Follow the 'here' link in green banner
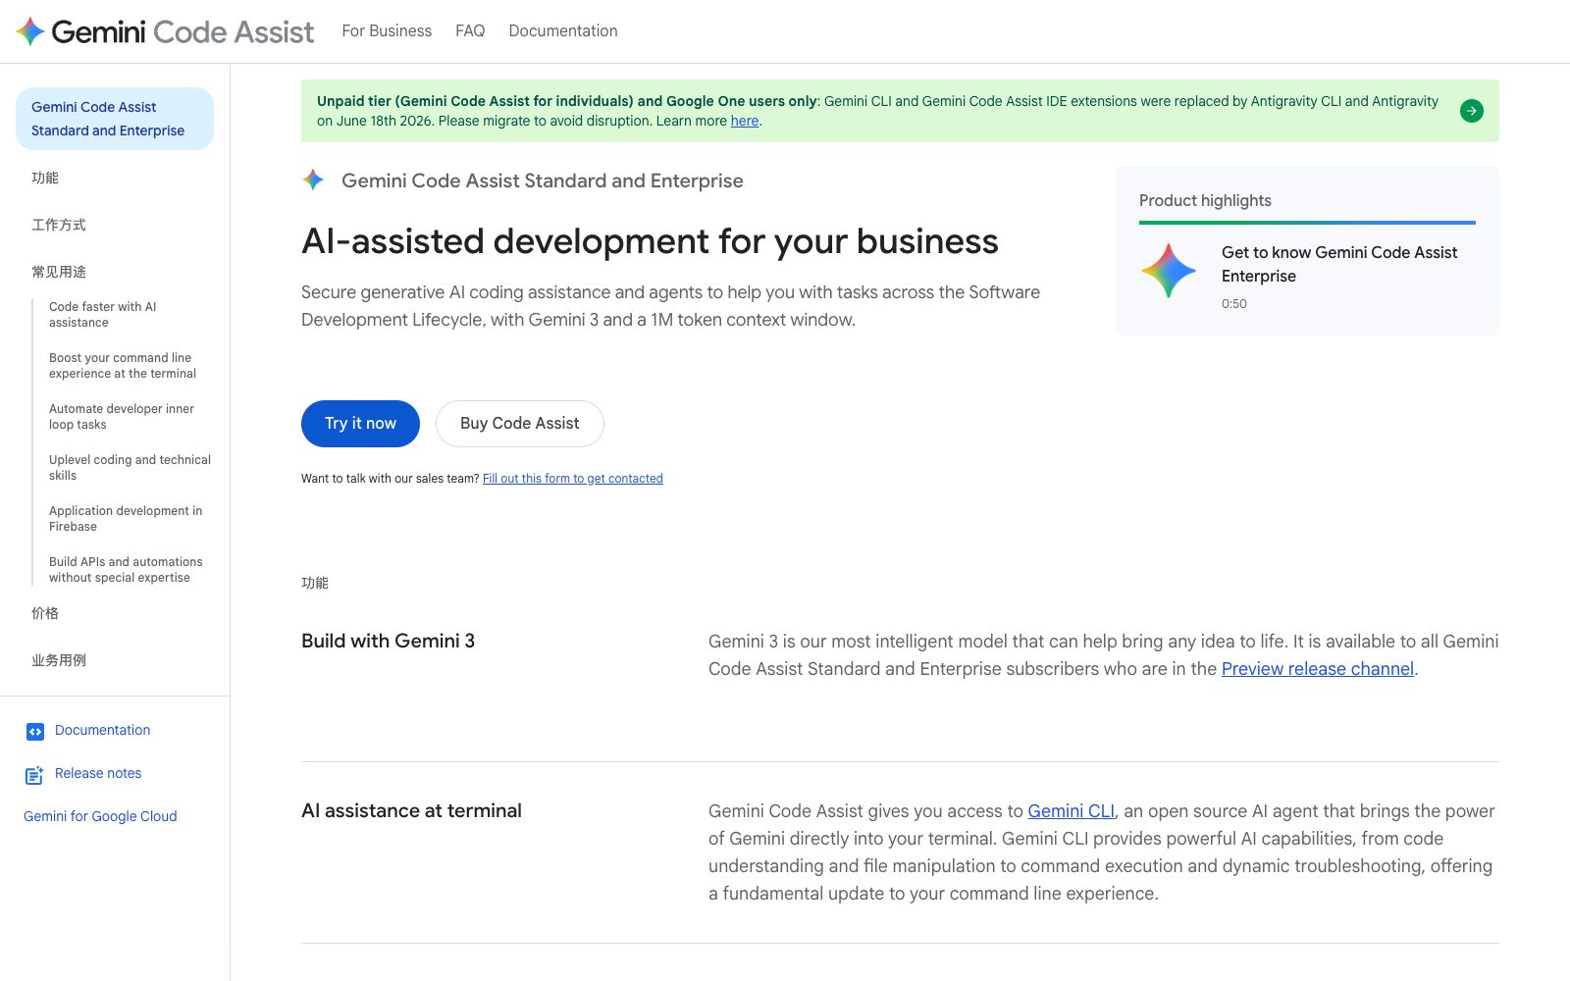1570x981 pixels. click(745, 122)
